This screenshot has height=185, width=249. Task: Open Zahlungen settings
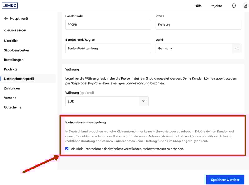tap(12, 88)
